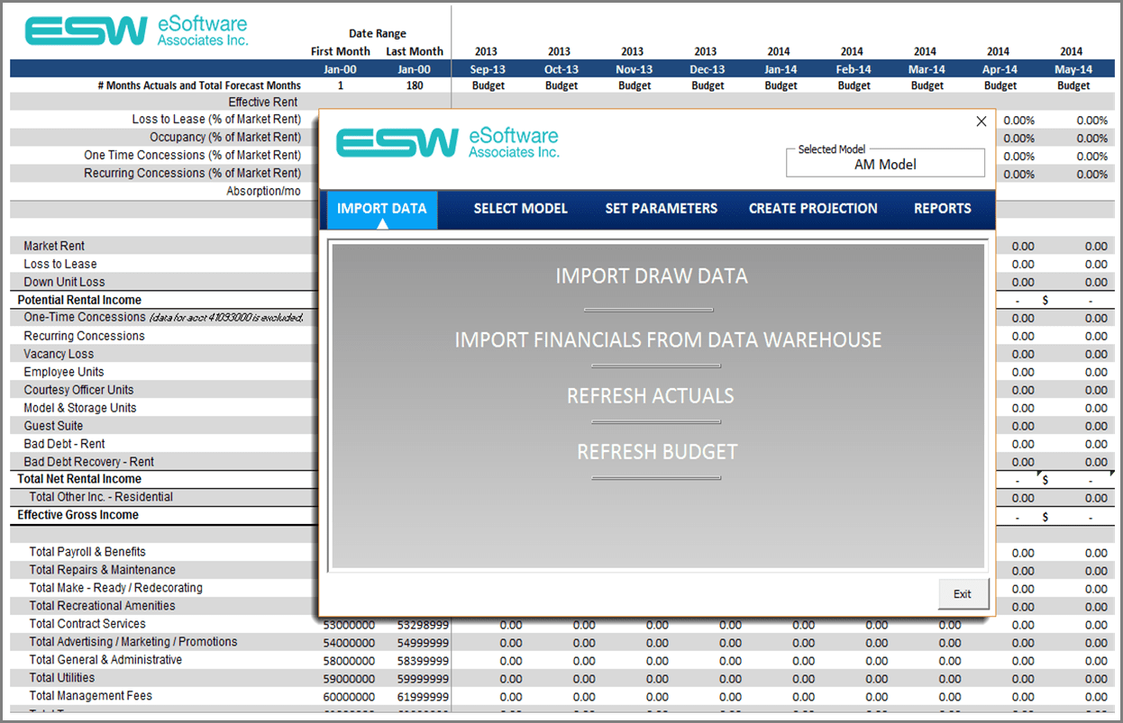1123x723 pixels.
Task: Switch to the SELECT MODEL tab
Action: coord(521,209)
